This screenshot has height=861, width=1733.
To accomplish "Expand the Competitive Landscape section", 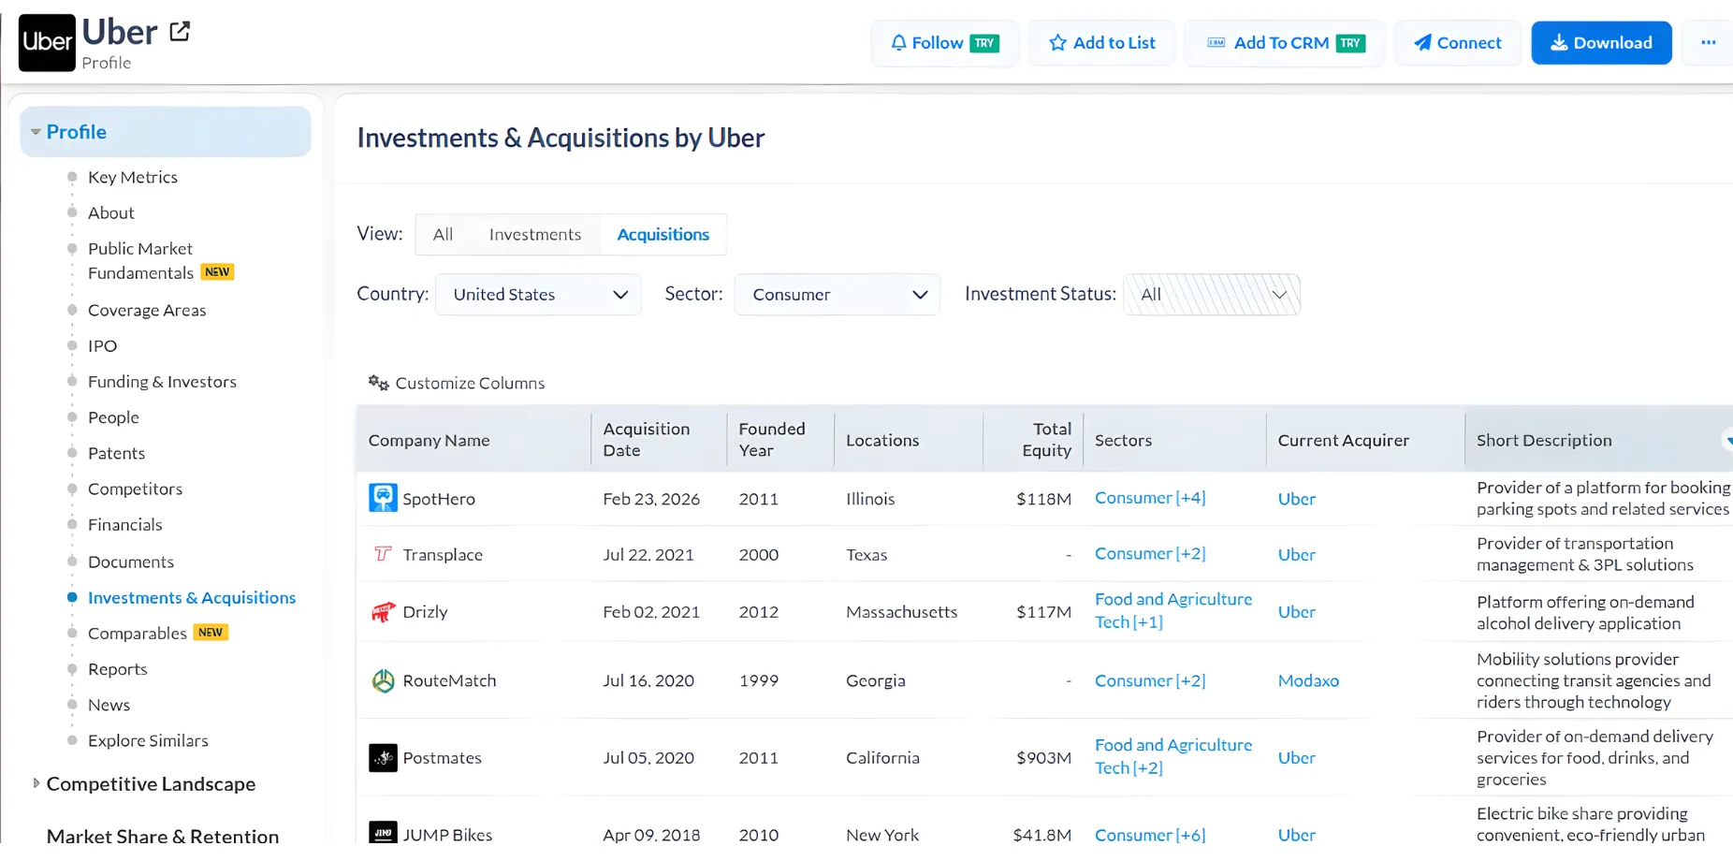I will (36, 783).
